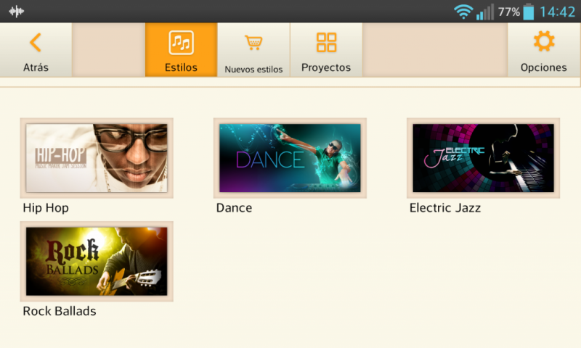
Task: Tap the 14:42 clock in status bar
Action: coord(557,12)
